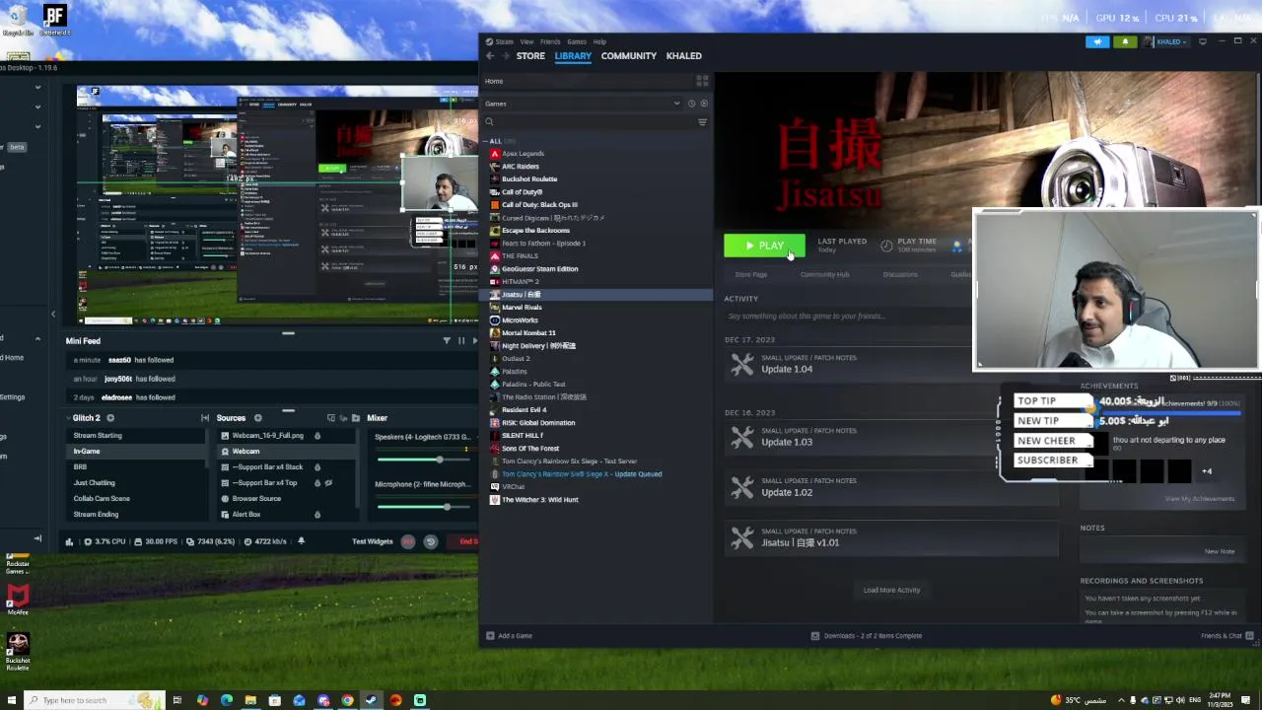
Task: Open Jisatsu Store Page link
Action: click(750, 275)
